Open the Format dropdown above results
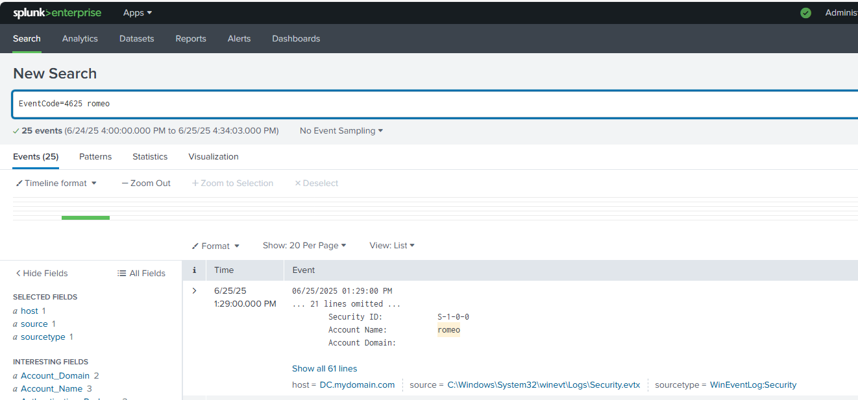858x400 pixels. pyautogui.click(x=216, y=246)
